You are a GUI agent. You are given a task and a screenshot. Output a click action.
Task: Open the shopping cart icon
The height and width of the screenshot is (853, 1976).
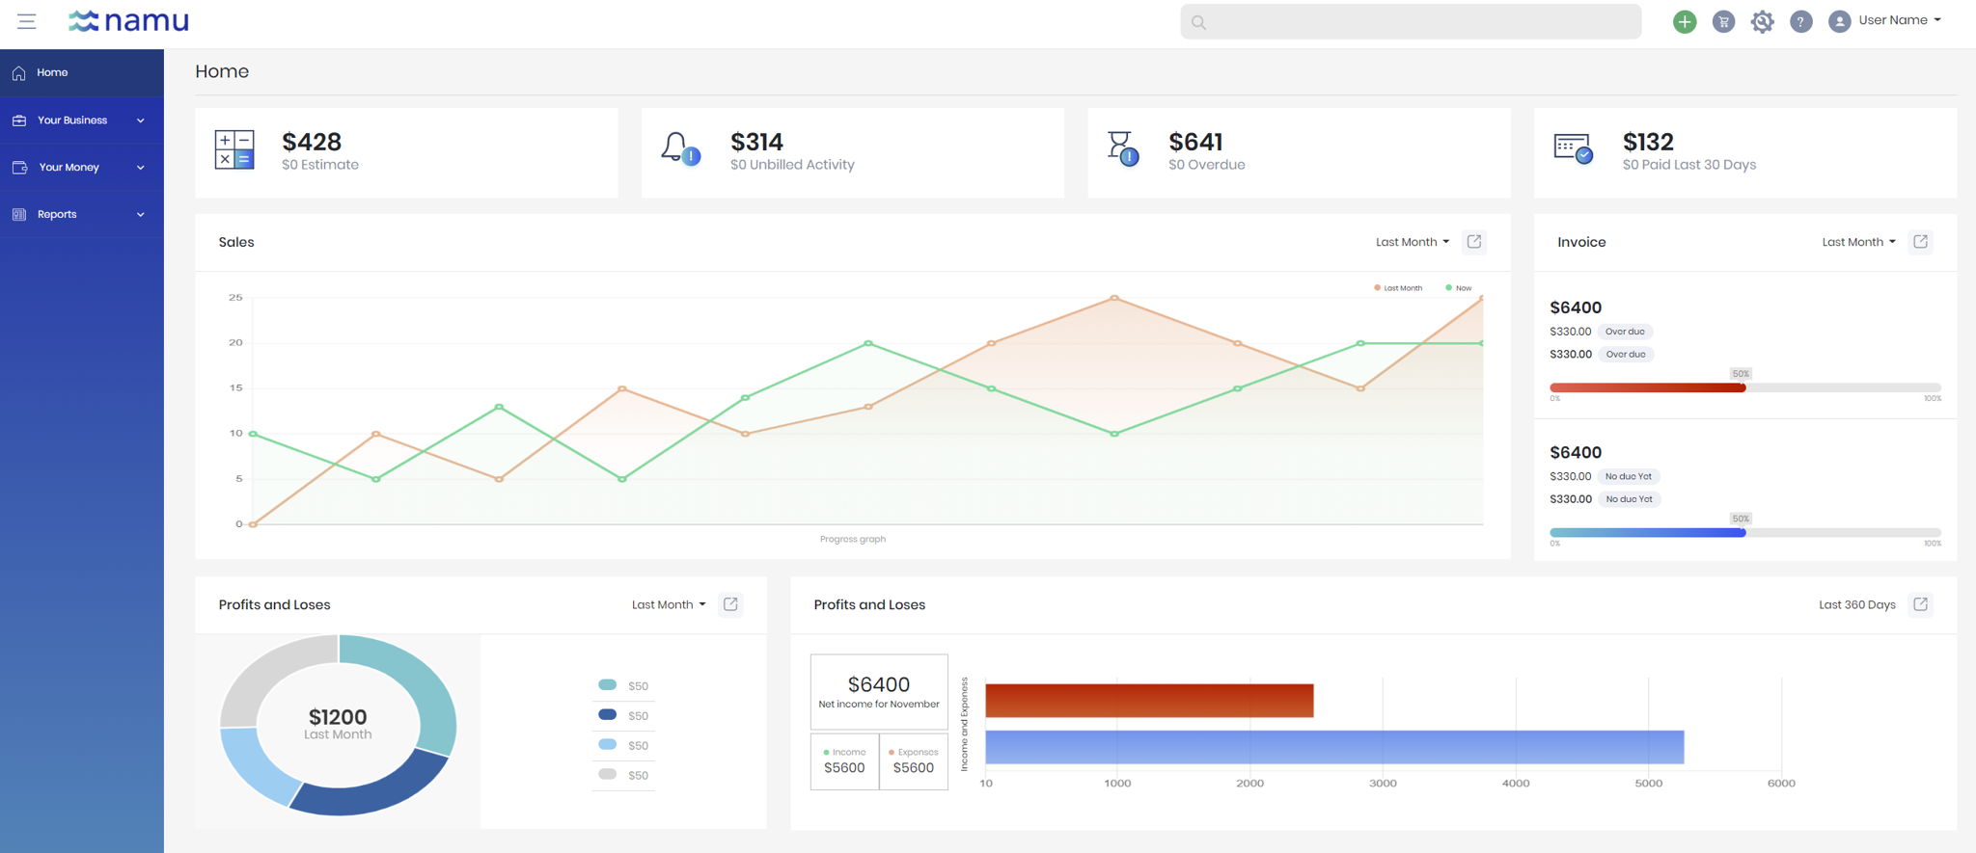pos(1723,21)
